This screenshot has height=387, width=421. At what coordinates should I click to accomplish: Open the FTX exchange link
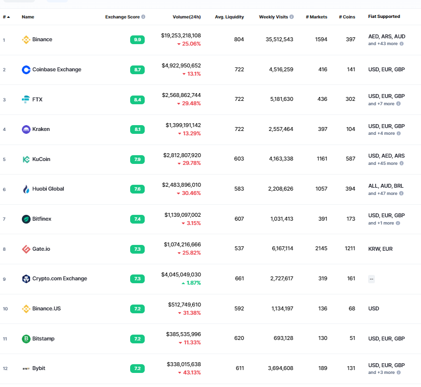(x=37, y=99)
